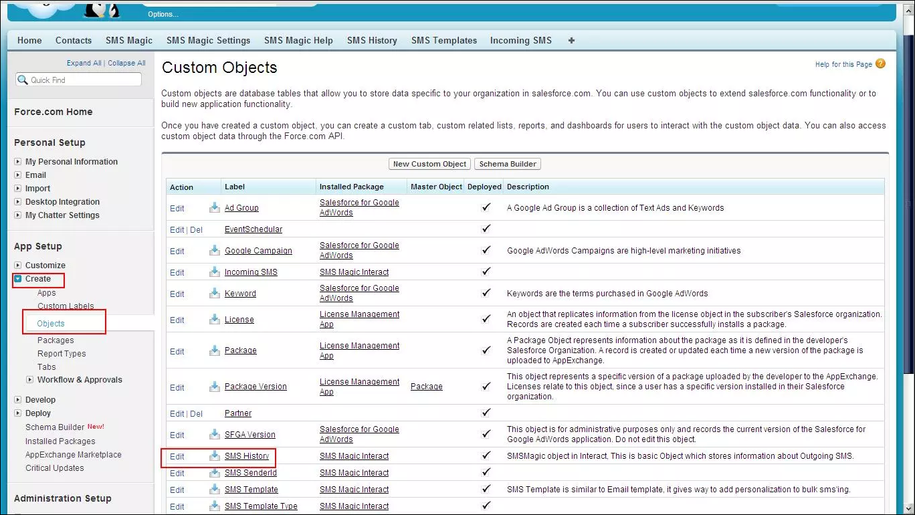Click the Quick Find magnifier icon
Viewport: 915px width, 515px height.
(23, 80)
